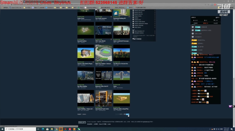Check the Color Correction LUT filter
The height and width of the screenshot is (131, 235).
[133, 31]
